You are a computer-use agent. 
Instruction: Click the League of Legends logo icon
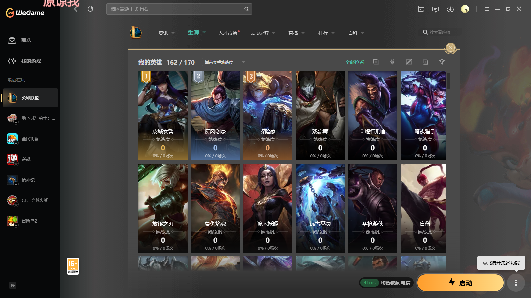(136, 32)
